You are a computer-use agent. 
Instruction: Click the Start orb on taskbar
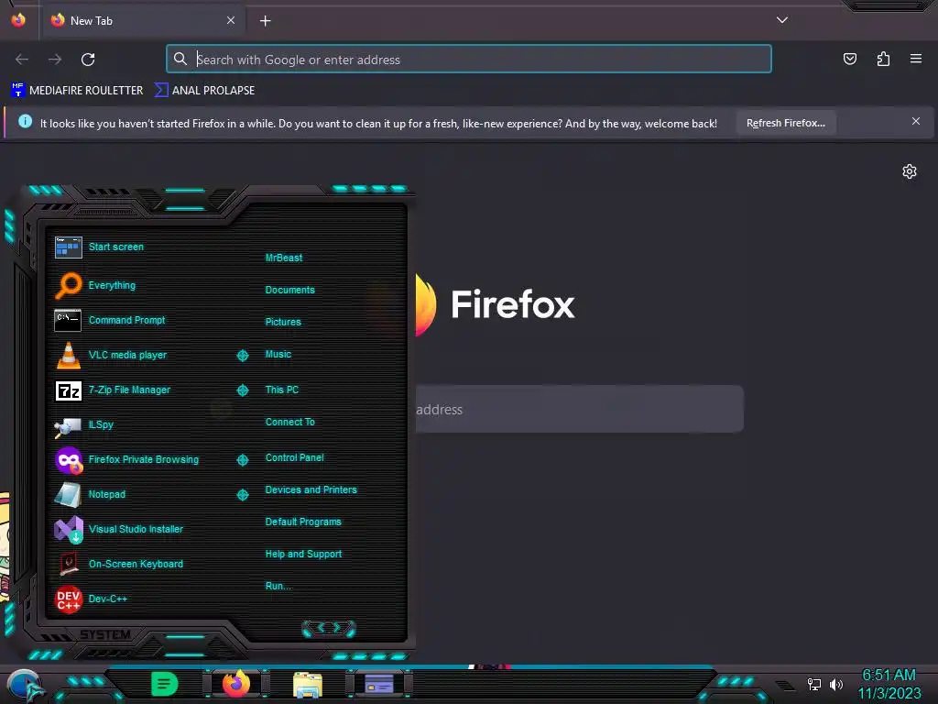(25, 685)
